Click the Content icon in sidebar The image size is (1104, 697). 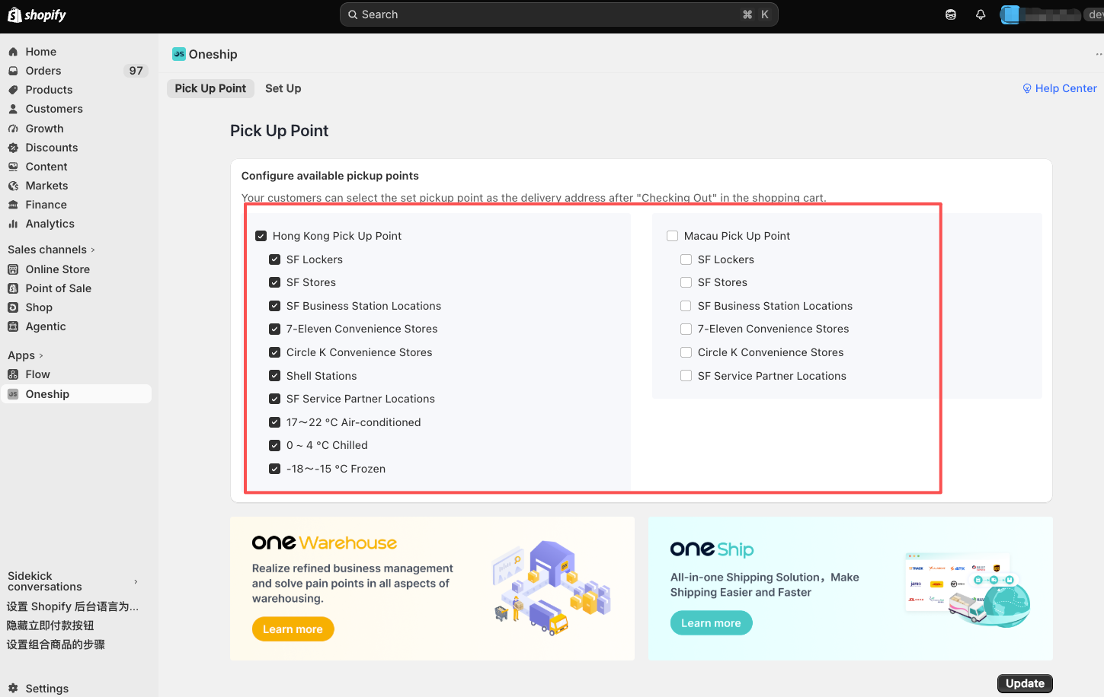[x=13, y=167]
